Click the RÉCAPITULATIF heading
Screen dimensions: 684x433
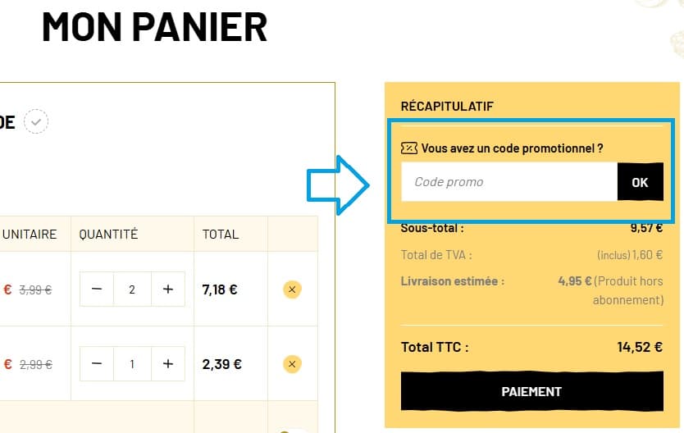pos(446,106)
